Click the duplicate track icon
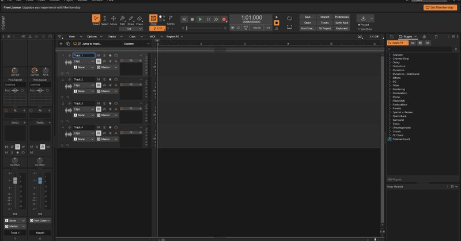The height and width of the screenshot is (241, 461). 68,44
